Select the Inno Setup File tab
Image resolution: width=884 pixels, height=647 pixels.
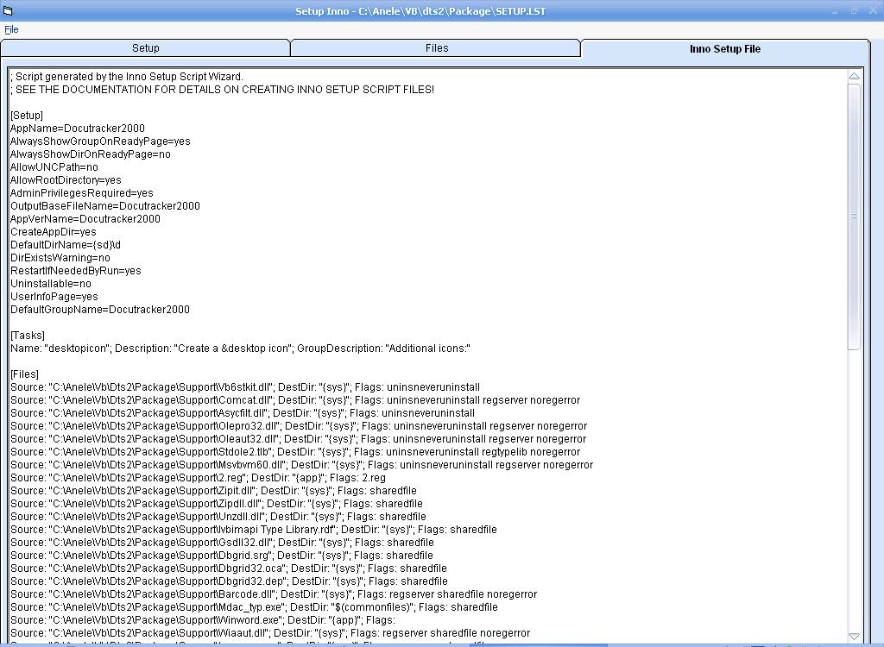pyautogui.click(x=724, y=49)
